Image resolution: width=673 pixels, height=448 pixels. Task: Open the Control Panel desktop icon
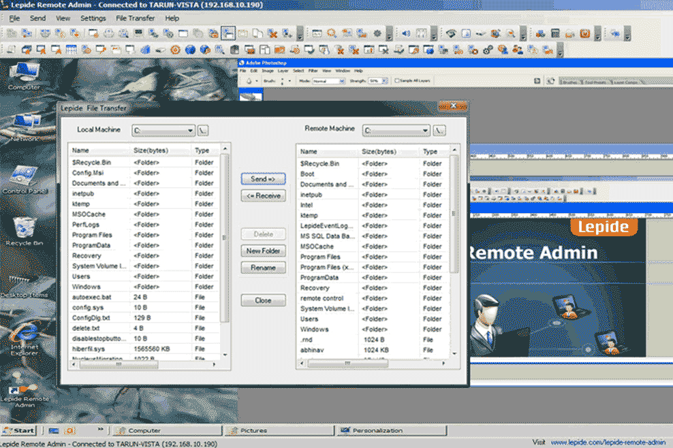25,180
